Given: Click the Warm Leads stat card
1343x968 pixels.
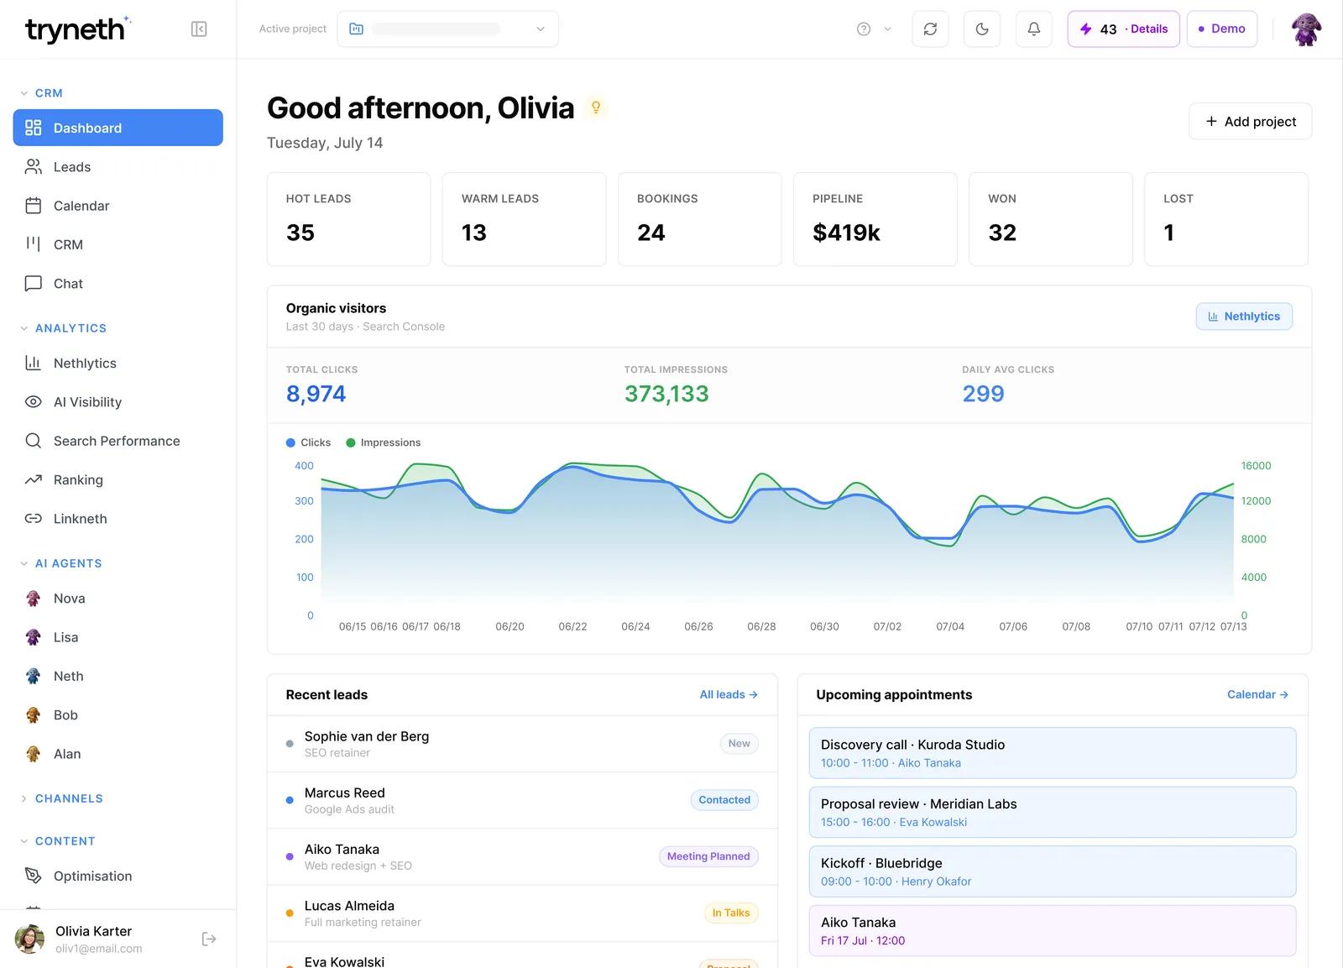Looking at the screenshot, I should (x=524, y=219).
